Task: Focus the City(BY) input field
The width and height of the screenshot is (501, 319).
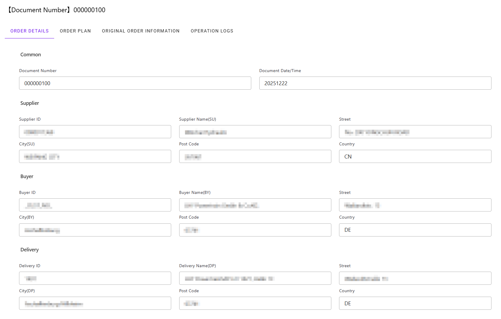Action: click(x=95, y=230)
